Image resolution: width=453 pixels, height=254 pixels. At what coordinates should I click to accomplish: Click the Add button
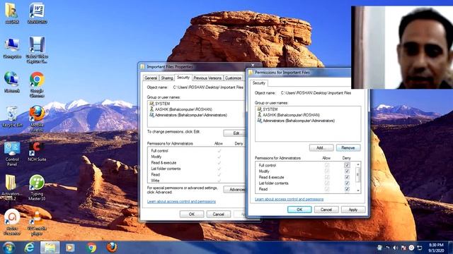(x=321, y=147)
